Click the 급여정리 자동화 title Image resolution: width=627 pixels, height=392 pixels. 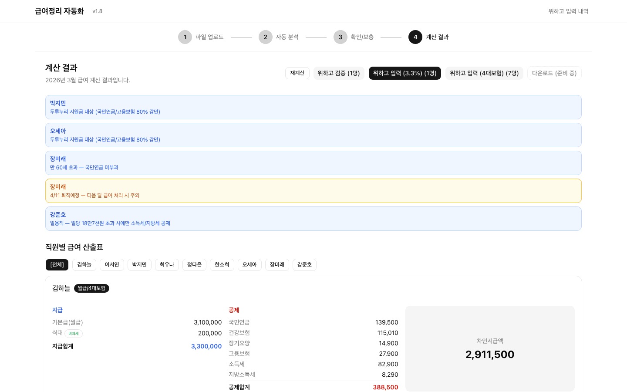click(59, 11)
